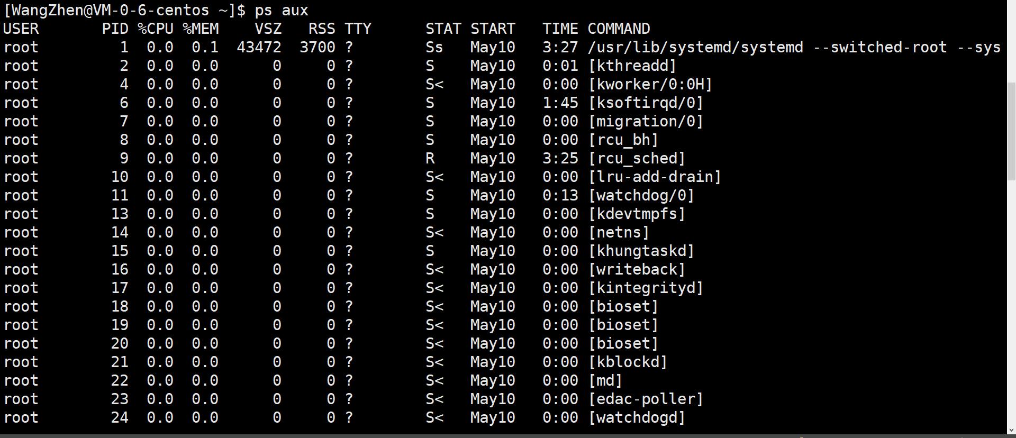This screenshot has height=438, width=1016.
Task: Click the STAT value R for rcu_sched
Action: click(x=430, y=158)
